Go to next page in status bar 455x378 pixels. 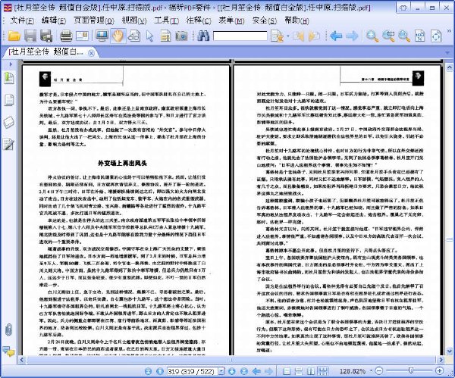(x=231, y=371)
